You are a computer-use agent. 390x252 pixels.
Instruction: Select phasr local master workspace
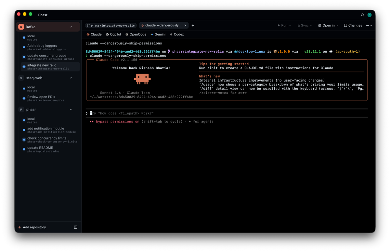click(50, 120)
